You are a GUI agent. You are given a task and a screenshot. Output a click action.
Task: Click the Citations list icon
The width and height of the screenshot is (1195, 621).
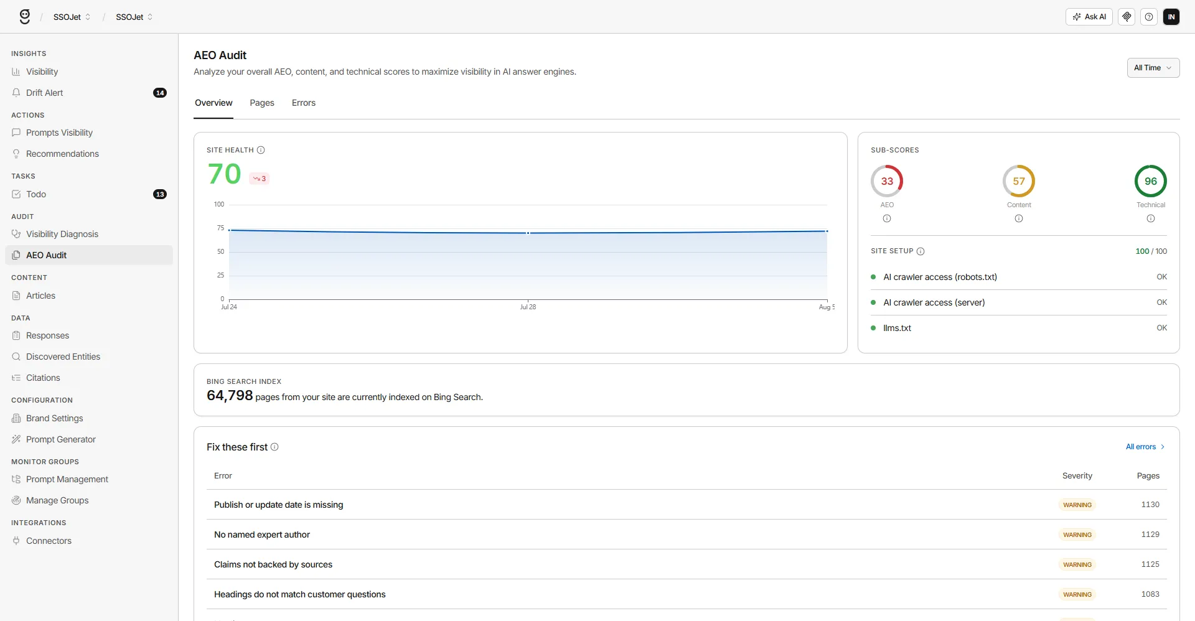pyautogui.click(x=16, y=378)
